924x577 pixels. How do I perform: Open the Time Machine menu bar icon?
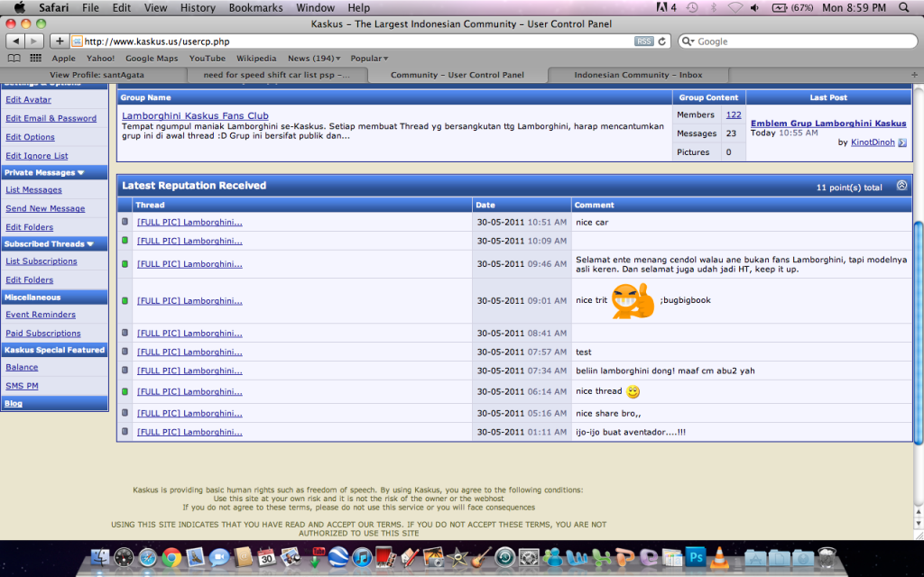click(x=692, y=7)
